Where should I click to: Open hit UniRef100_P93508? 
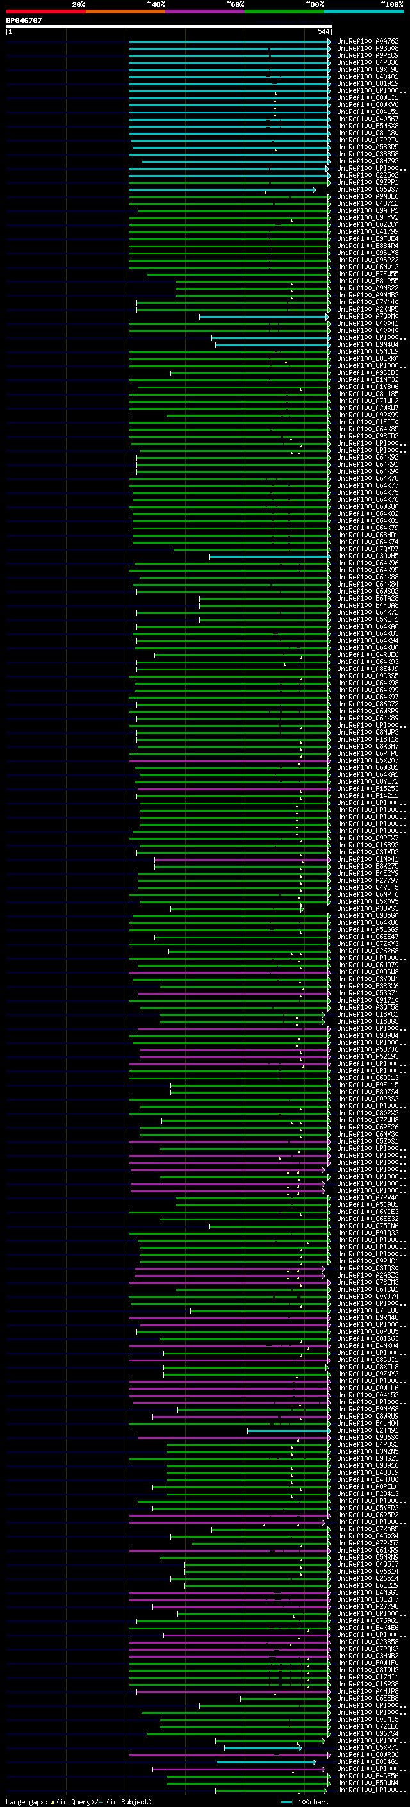[x=368, y=49]
